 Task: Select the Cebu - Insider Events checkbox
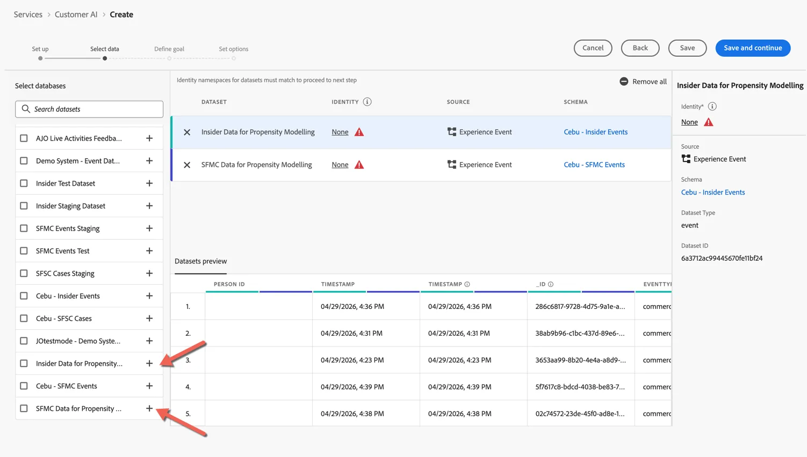click(x=24, y=296)
